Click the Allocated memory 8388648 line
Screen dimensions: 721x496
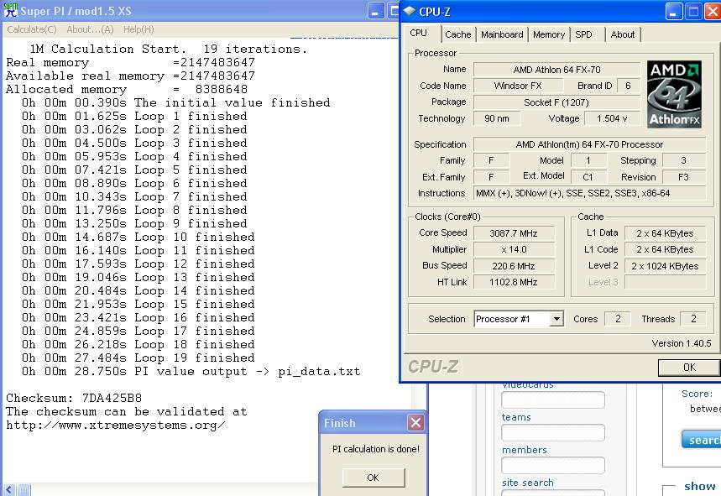pos(127,89)
